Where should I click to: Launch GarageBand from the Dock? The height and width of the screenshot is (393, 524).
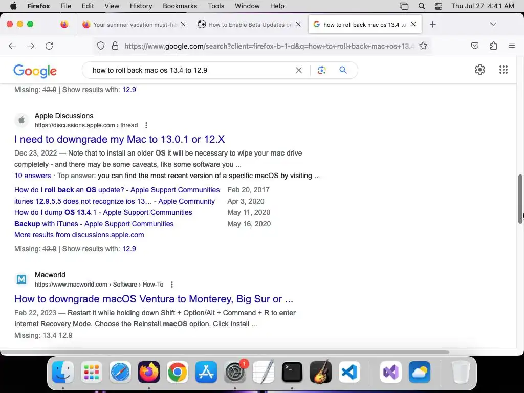click(321, 372)
